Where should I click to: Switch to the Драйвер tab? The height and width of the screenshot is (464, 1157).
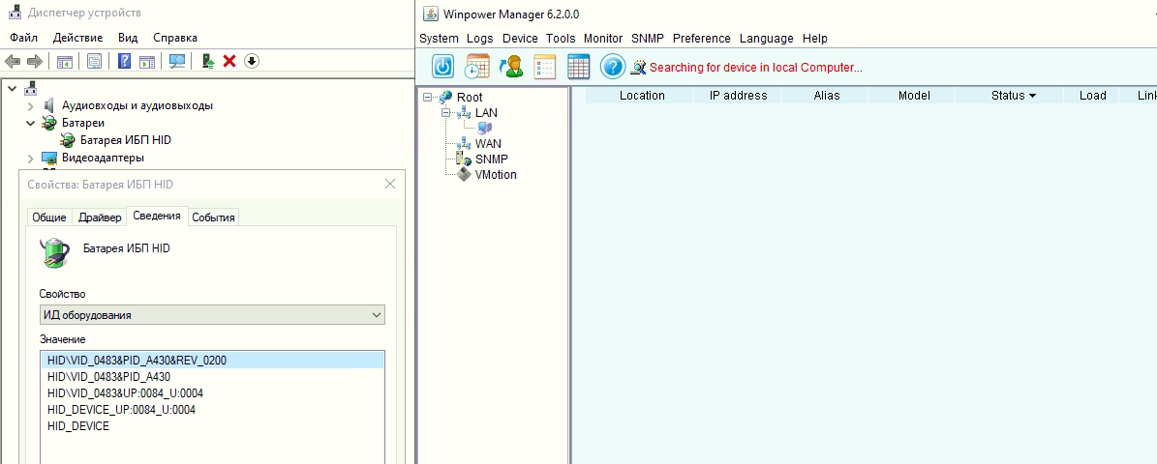(100, 217)
